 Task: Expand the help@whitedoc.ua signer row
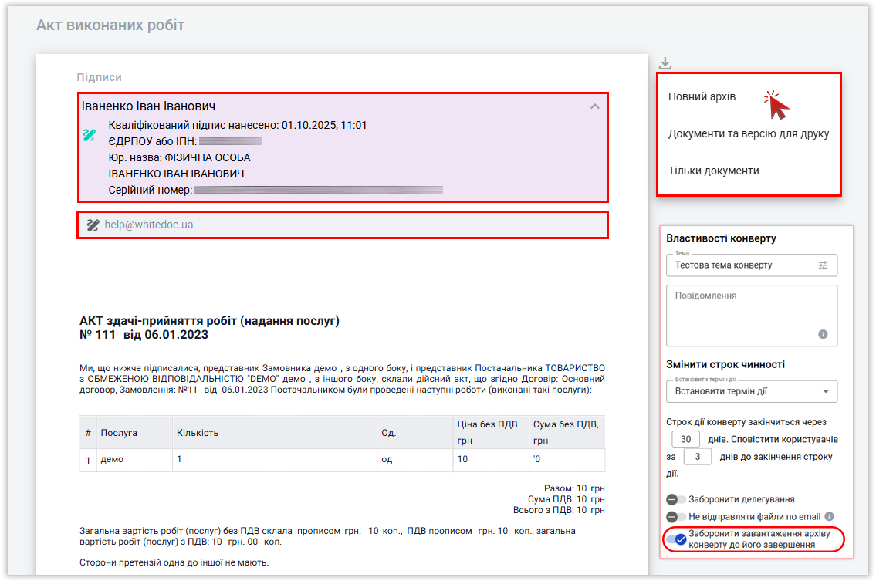343,225
